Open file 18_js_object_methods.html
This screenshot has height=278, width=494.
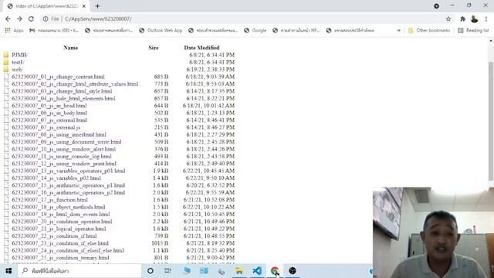59,207
